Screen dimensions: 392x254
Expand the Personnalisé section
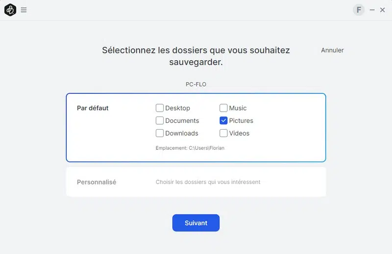97,182
